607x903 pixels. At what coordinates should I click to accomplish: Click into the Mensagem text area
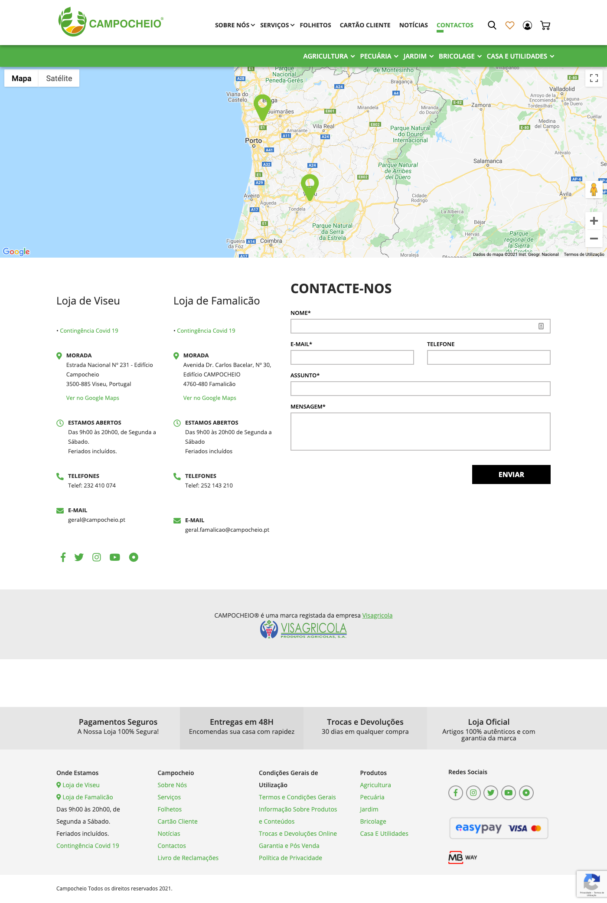coord(420,431)
